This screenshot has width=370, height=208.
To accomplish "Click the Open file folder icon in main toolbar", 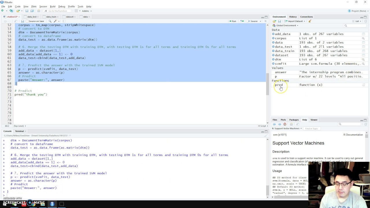I will [x=18, y=11].
